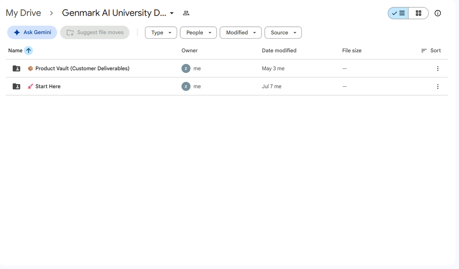This screenshot has width=459, height=269.
Task: Open the My Drive breadcrumb
Action: click(x=23, y=13)
